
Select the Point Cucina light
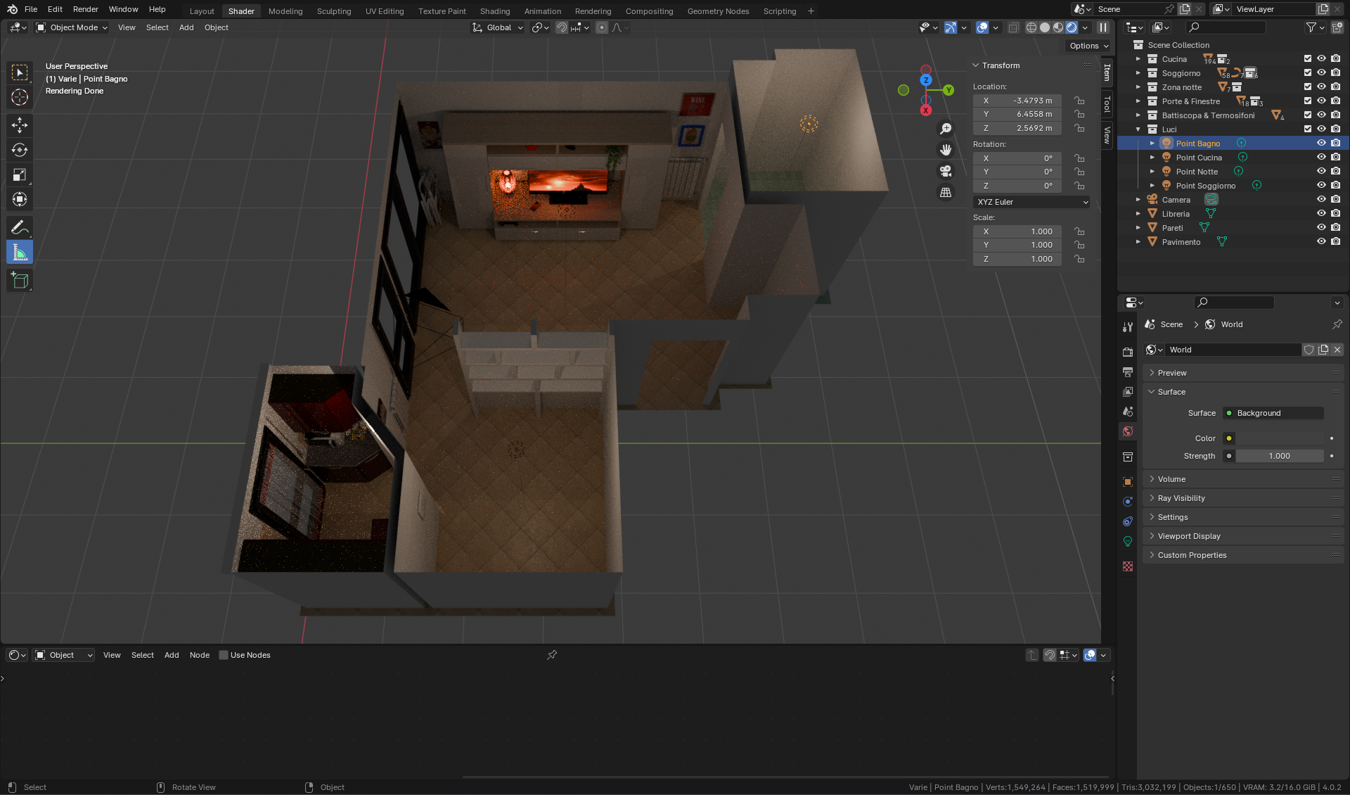point(1199,158)
